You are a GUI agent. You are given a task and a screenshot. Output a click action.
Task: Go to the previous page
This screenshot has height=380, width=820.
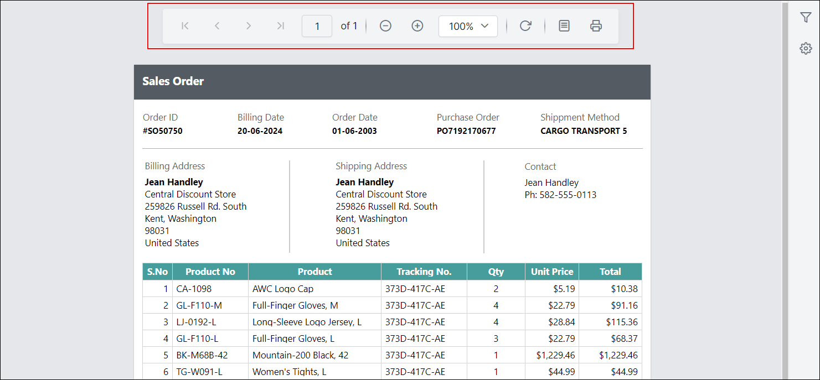(216, 25)
